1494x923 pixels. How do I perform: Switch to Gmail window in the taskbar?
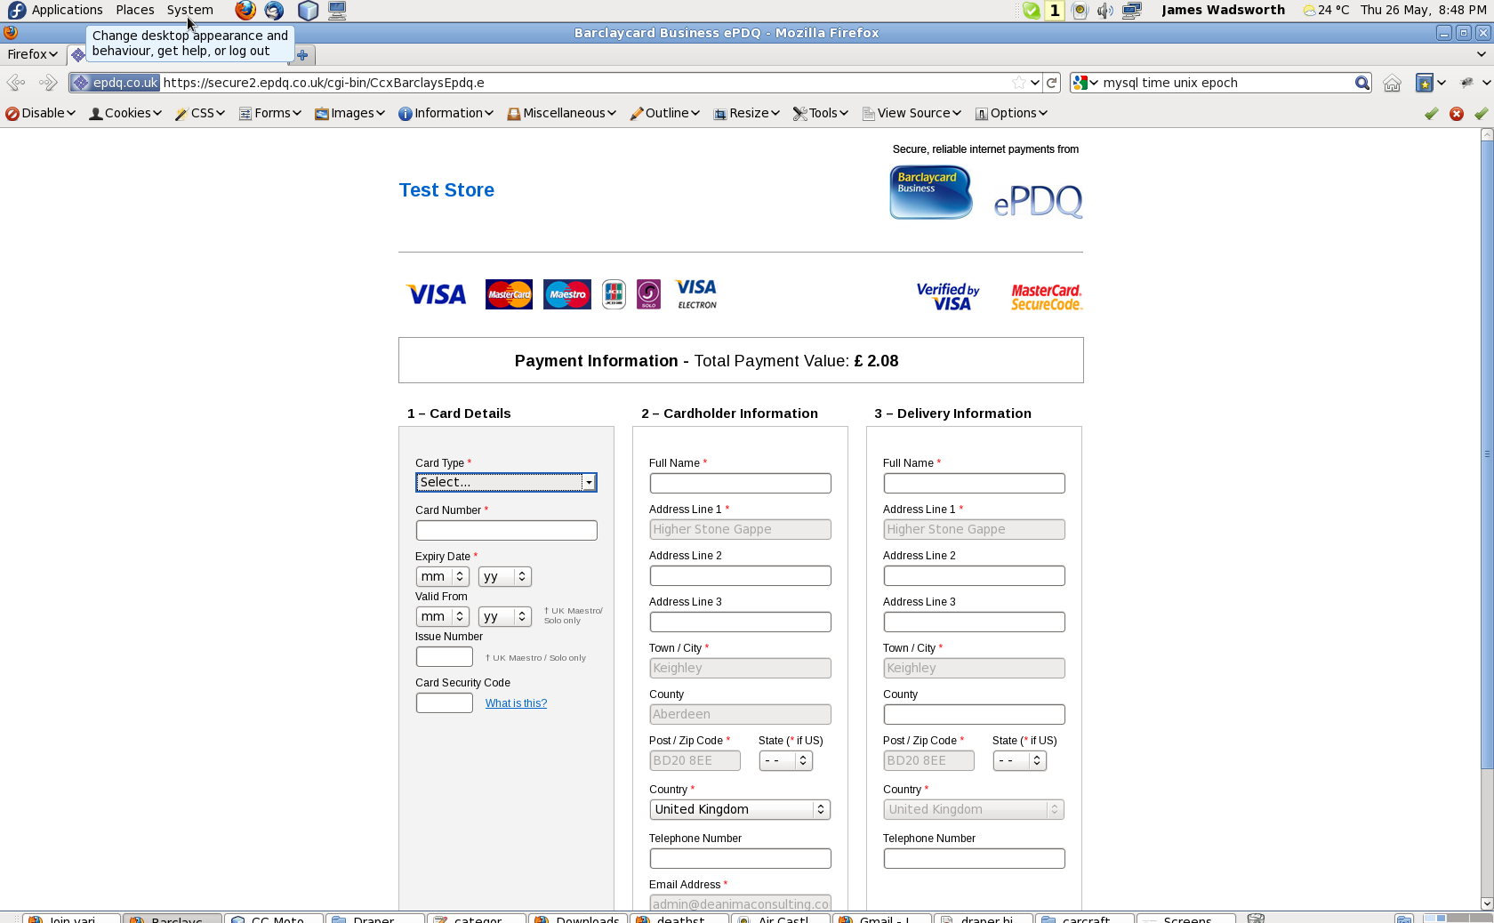click(x=882, y=919)
